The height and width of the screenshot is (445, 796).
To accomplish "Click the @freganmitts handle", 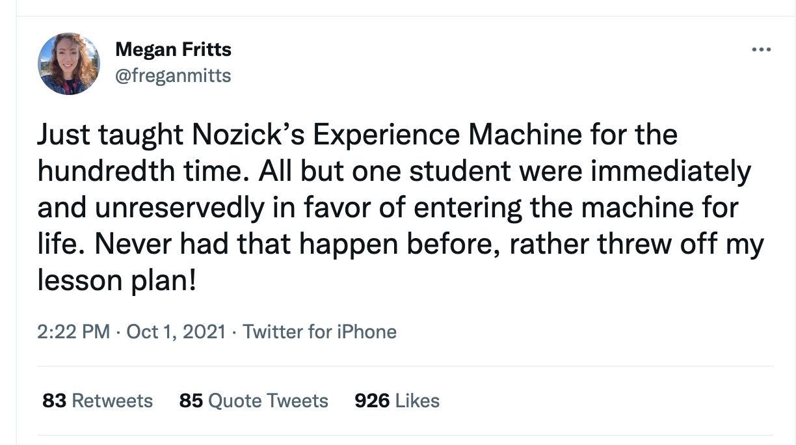I will [173, 75].
